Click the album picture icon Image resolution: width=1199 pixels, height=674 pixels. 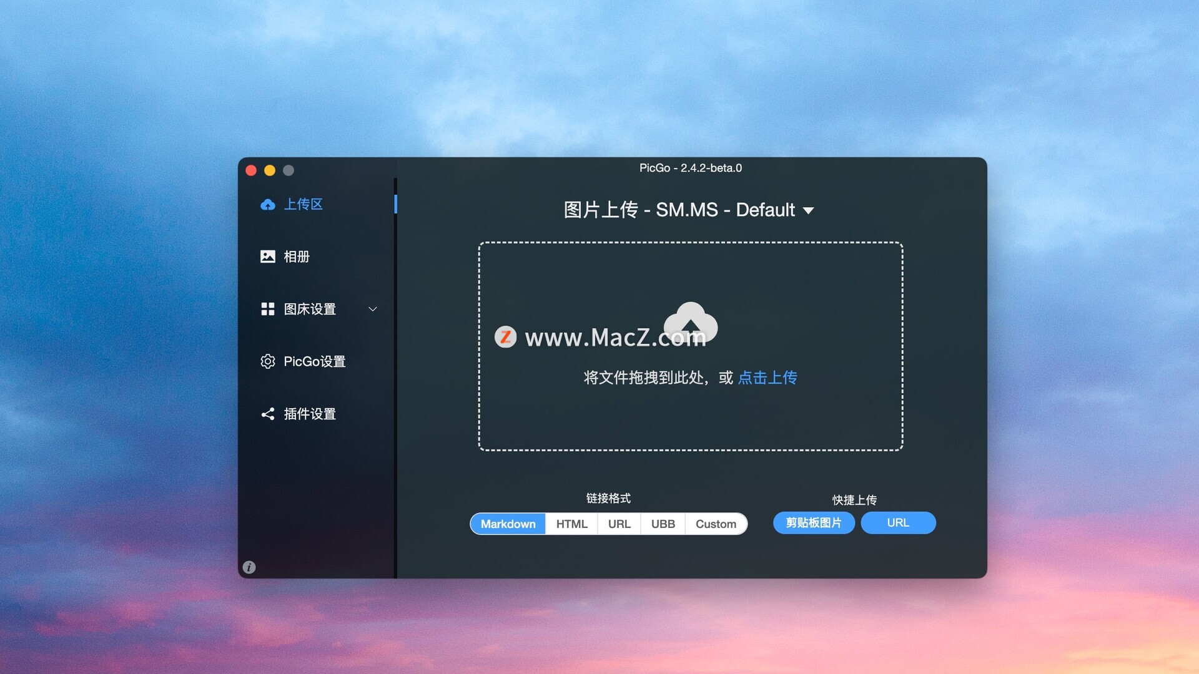click(267, 256)
